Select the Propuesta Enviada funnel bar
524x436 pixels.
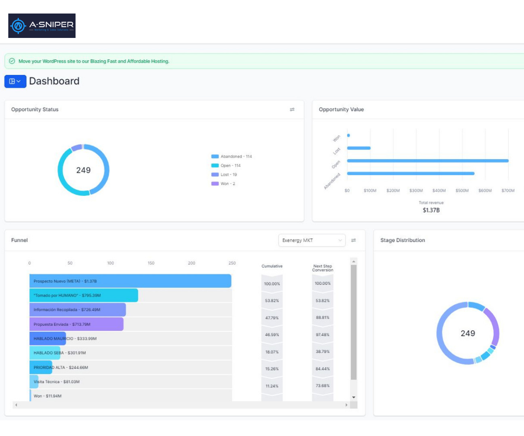coord(76,324)
